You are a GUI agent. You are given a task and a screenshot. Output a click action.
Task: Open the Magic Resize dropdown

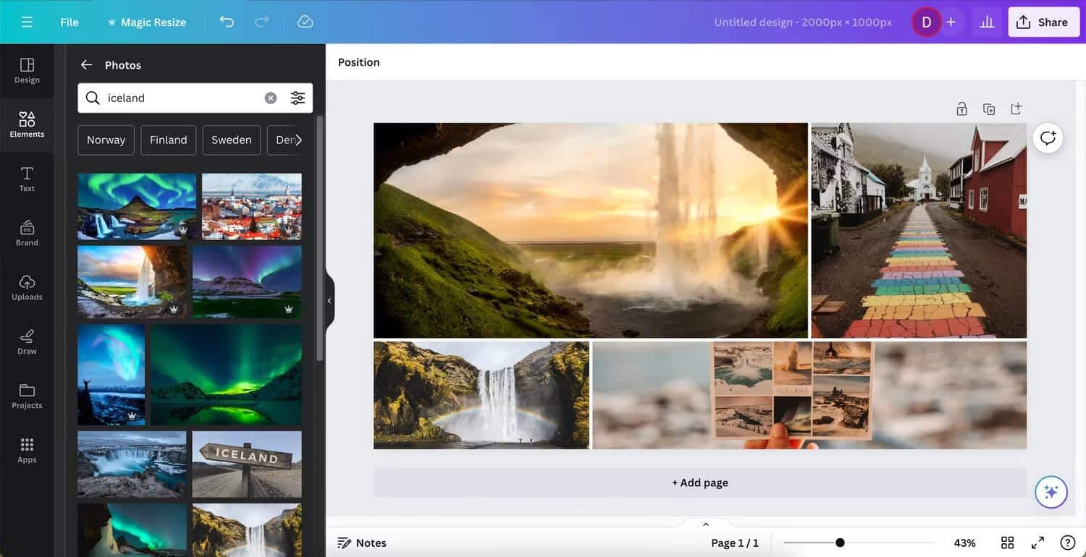point(146,22)
